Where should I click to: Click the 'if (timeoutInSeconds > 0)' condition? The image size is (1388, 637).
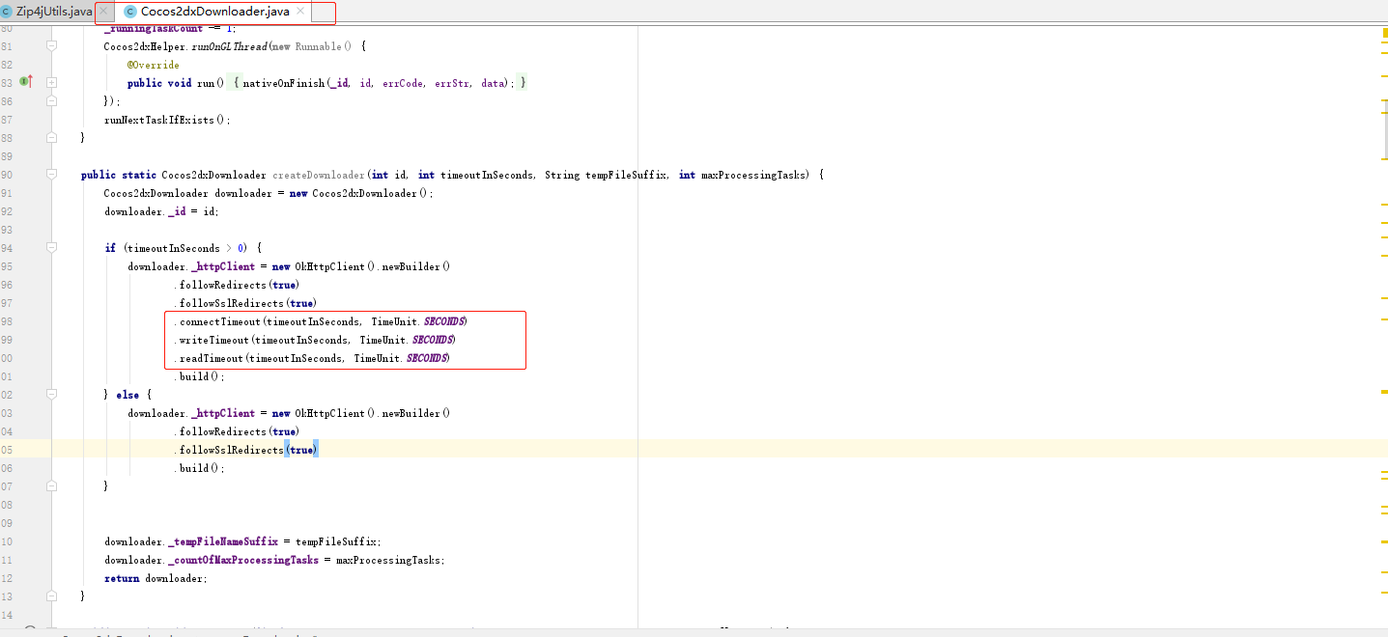(x=178, y=248)
